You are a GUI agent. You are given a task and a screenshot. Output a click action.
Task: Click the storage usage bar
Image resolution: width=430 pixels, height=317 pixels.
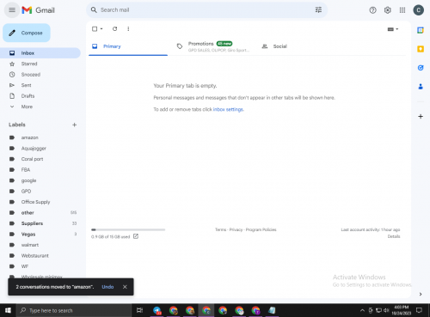click(128, 229)
